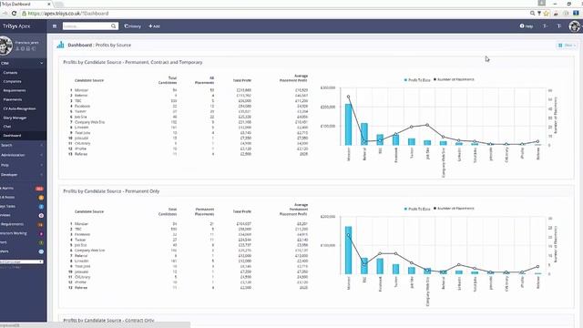Click the Candidate Source header in the first table

click(89, 80)
